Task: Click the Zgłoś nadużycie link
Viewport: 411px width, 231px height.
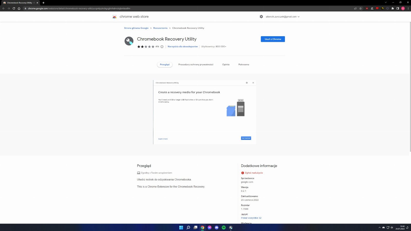Action: 254,173
